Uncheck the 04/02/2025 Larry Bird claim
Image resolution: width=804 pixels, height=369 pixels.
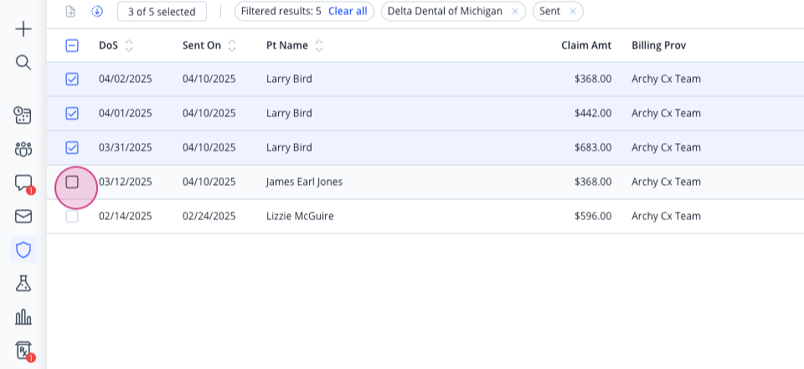(x=72, y=79)
